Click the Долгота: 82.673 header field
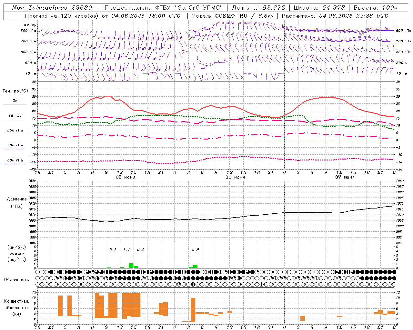Image resolution: width=413 pixels, height=330 pixels. point(259,8)
